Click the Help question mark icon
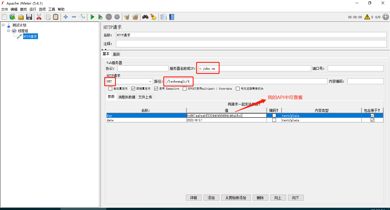Viewport: 390px width, 210px height. [x=172, y=17]
